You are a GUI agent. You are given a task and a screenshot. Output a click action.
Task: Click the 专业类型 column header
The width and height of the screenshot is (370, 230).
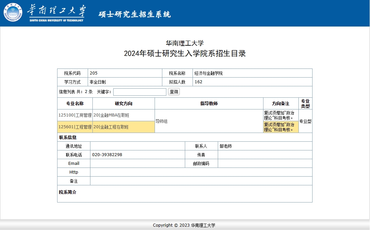click(305, 103)
